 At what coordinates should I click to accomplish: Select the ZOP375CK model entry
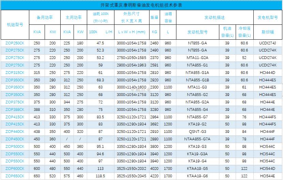coord(15,102)
